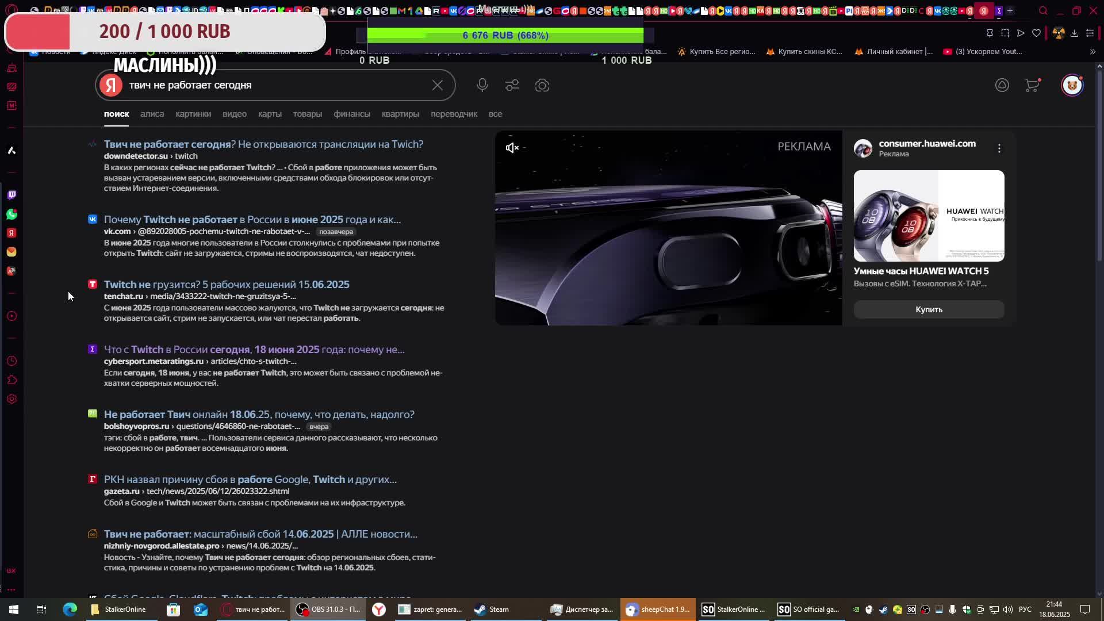The height and width of the screenshot is (621, 1104).
Task: Open Twitch in the Opera sidebar
Action: coord(11,195)
